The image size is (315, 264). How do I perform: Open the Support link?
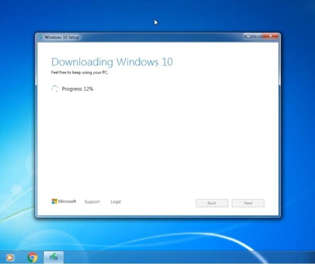(92, 202)
